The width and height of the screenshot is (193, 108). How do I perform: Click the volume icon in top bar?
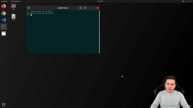[186, 1]
